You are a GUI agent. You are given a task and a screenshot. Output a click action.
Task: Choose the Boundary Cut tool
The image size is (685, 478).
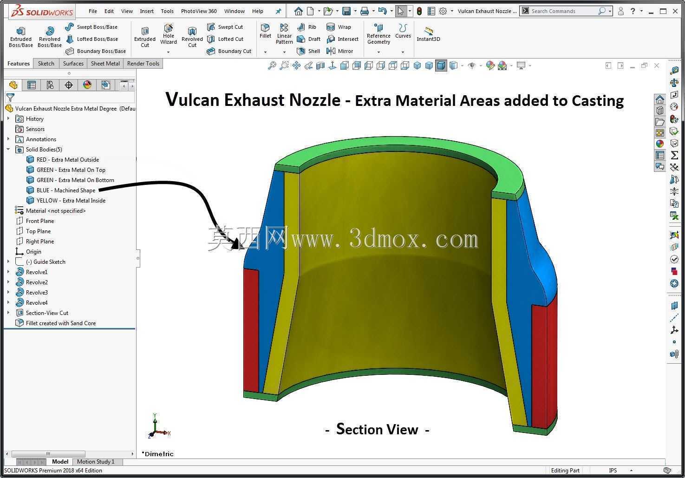(x=229, y=51)
